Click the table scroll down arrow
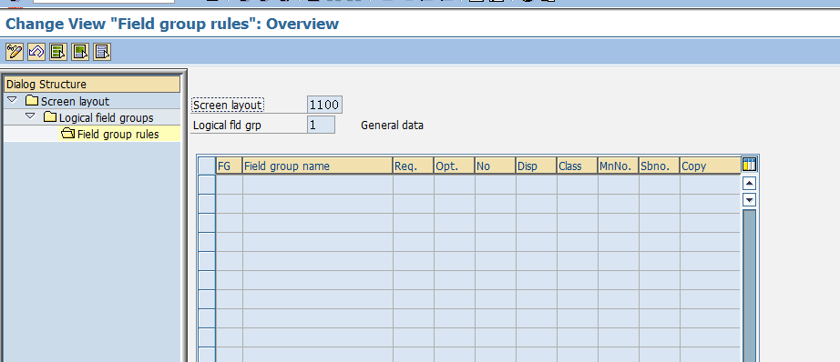 749,200
